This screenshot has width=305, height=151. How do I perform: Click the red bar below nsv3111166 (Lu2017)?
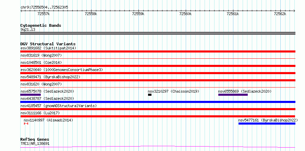tap(158, 116)
